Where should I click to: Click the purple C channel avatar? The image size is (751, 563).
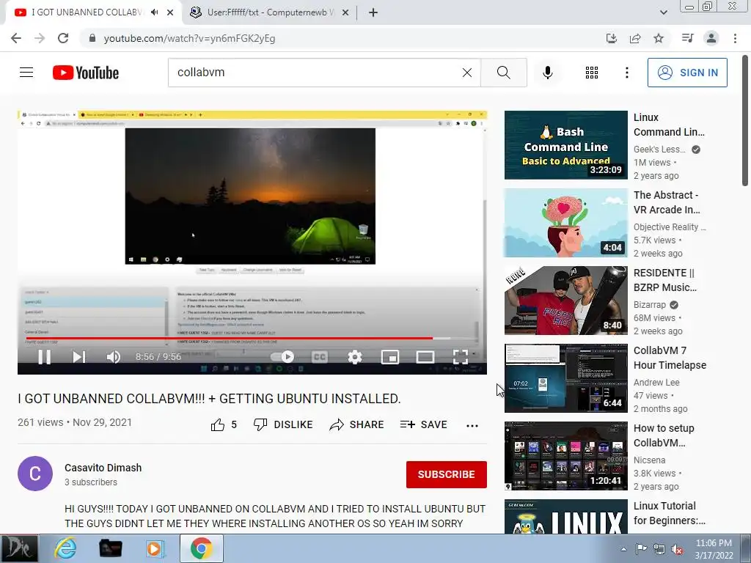(35, 474)
